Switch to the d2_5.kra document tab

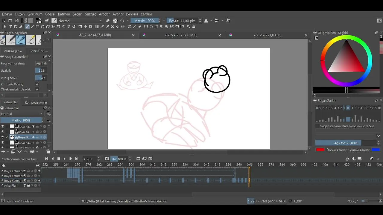click(181, 35)
